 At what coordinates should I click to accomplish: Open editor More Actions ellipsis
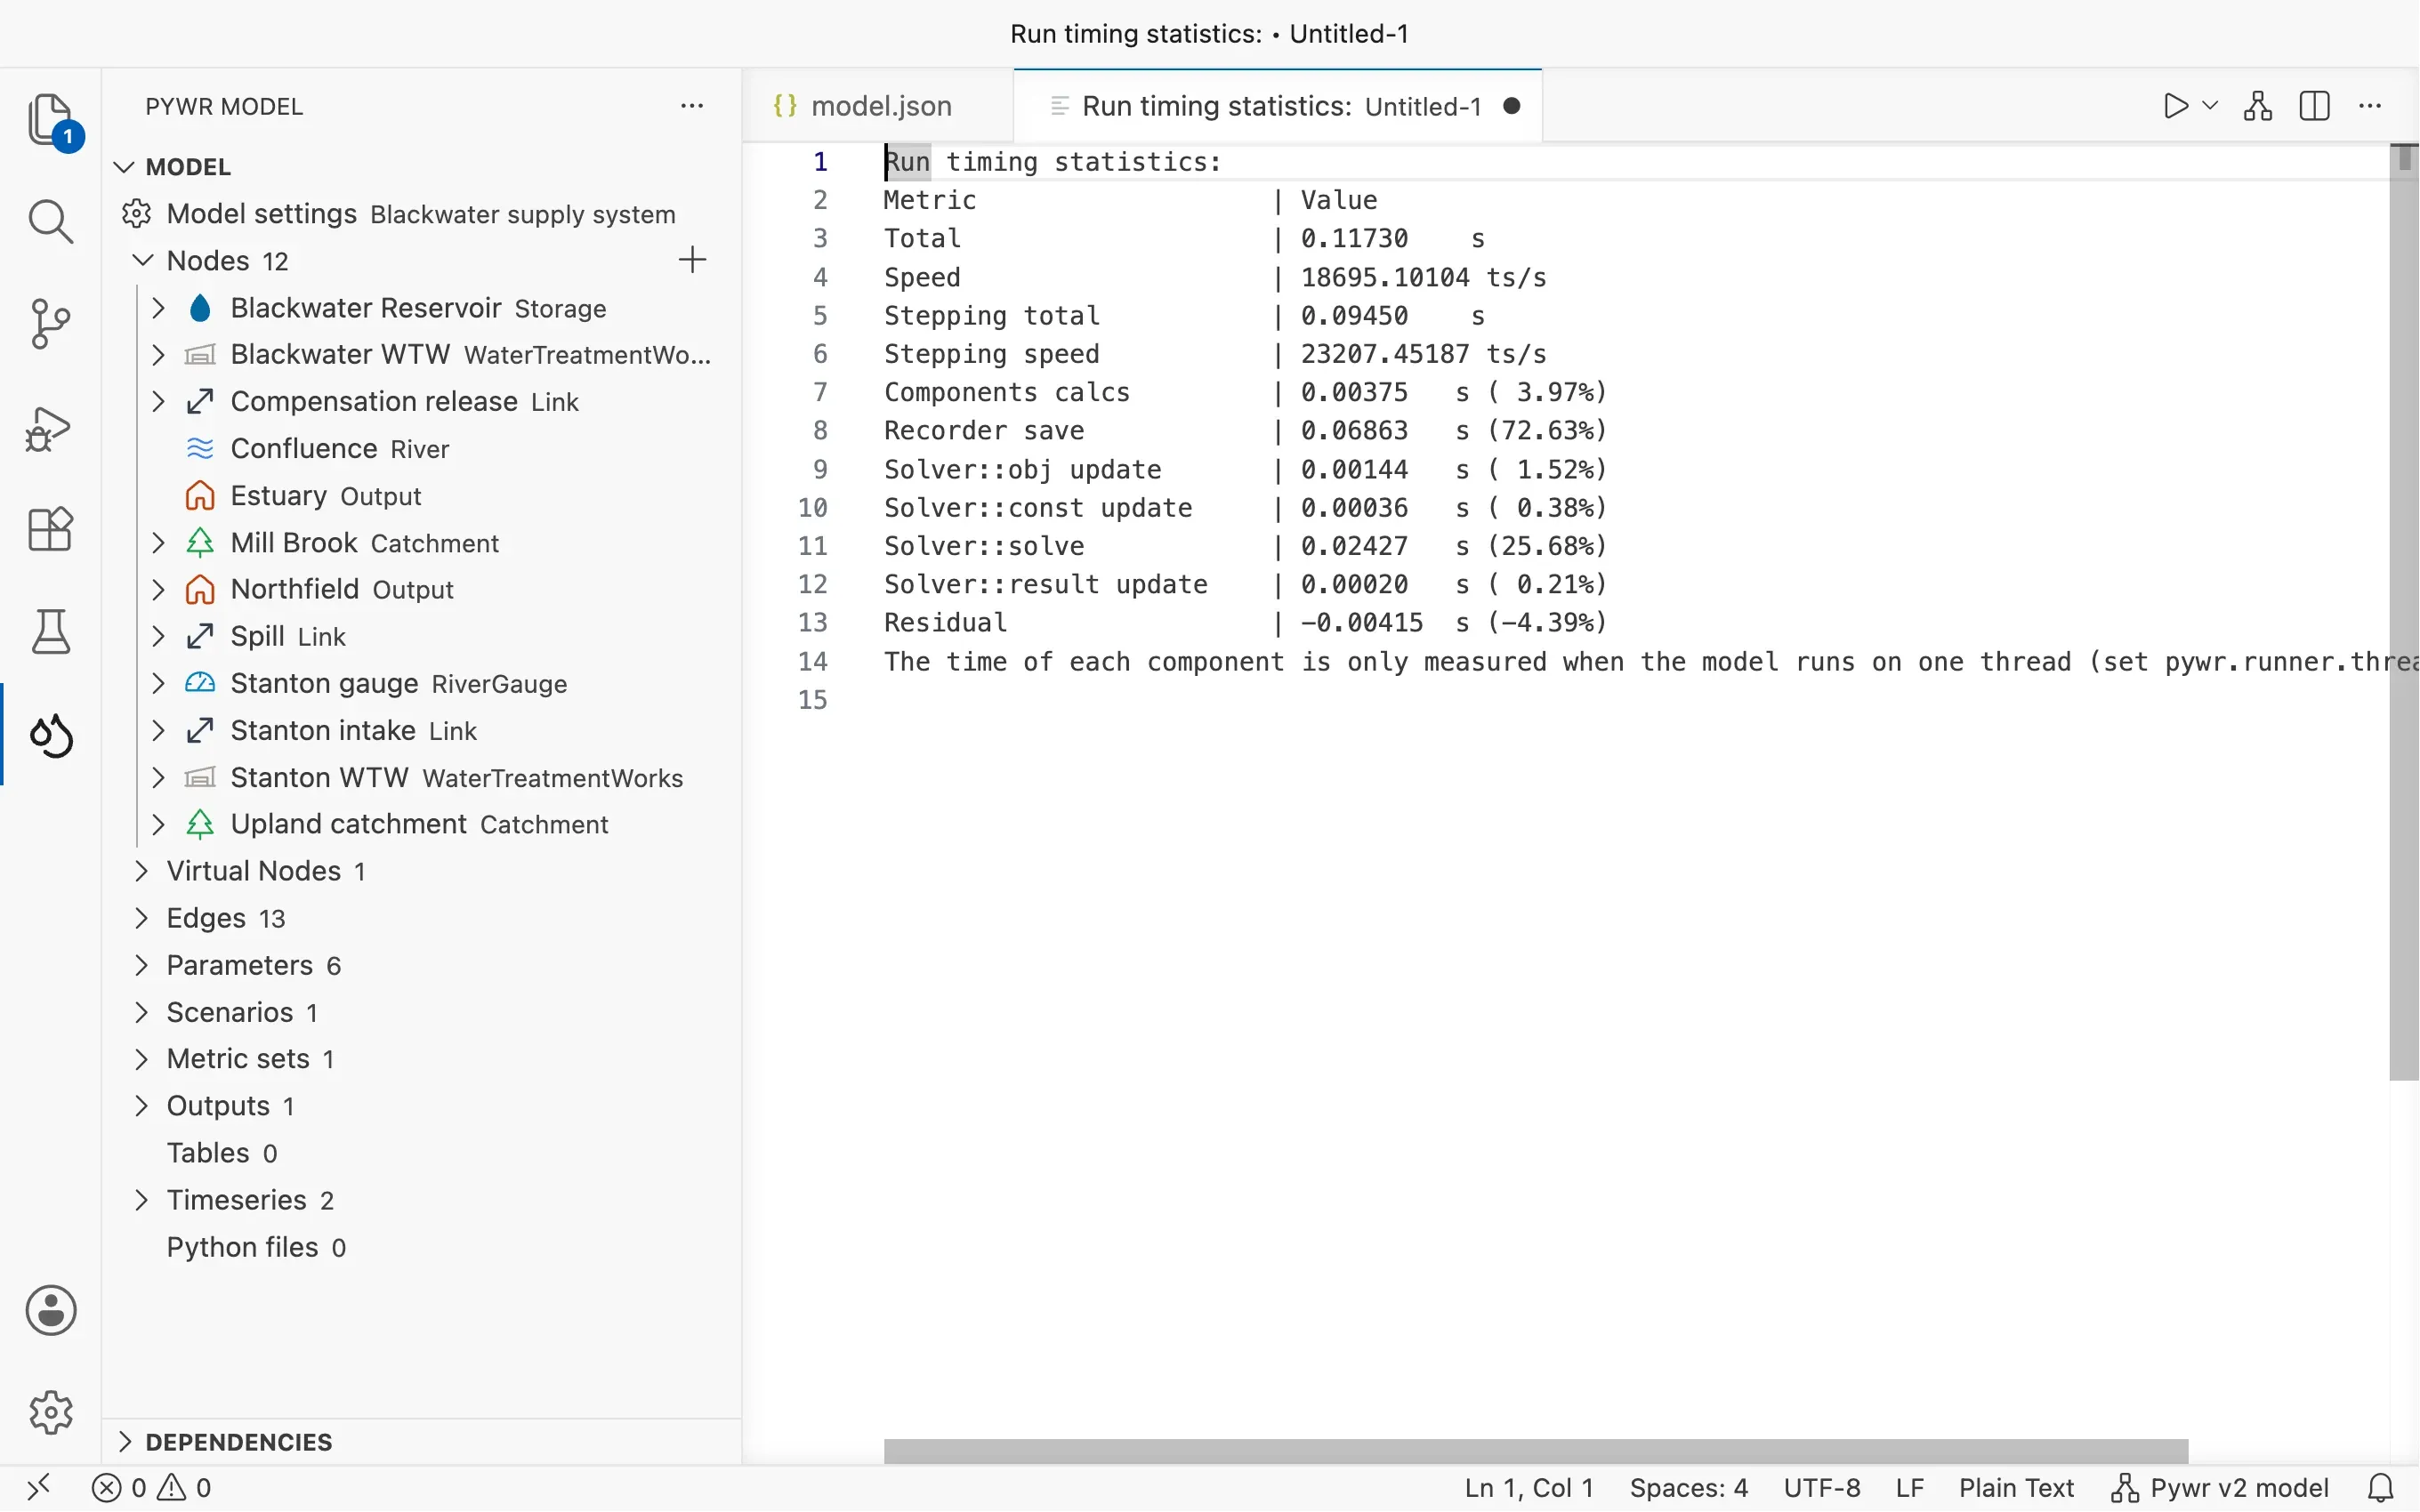2370,106
